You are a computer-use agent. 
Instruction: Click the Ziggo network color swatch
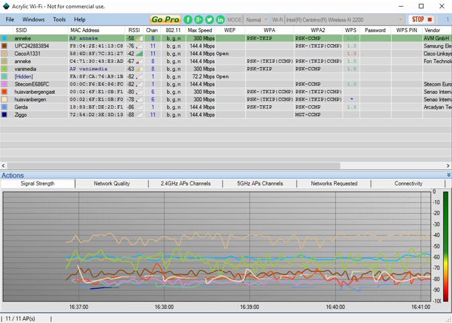click(x=5, y=115)
